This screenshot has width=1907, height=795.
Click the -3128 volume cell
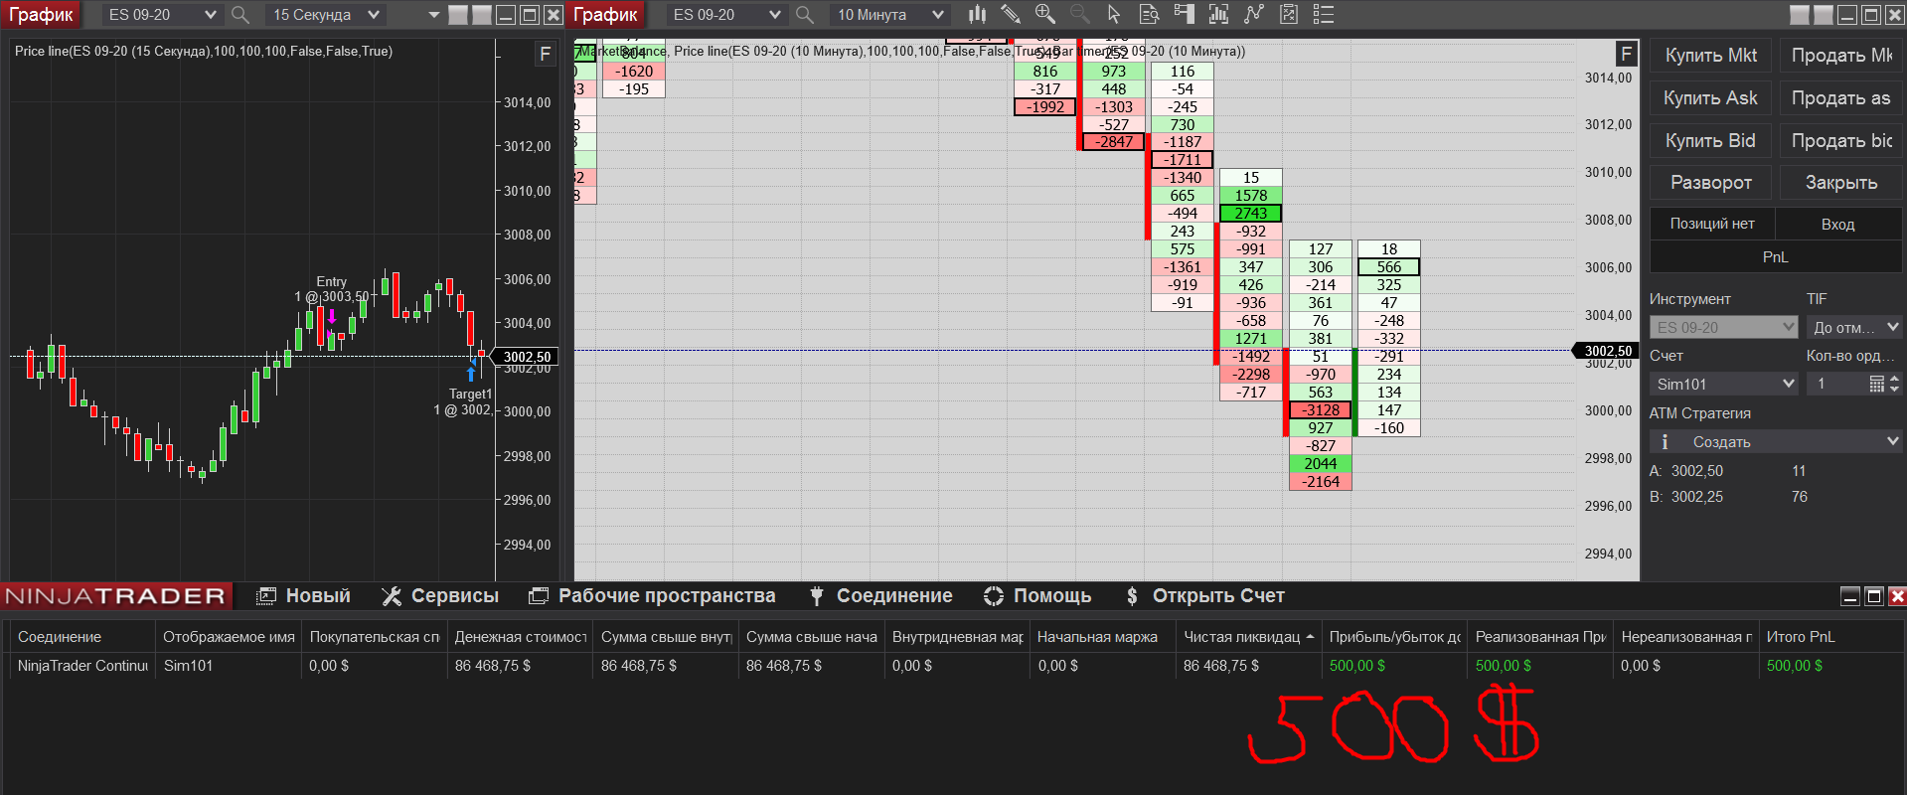coord(1321,410)
